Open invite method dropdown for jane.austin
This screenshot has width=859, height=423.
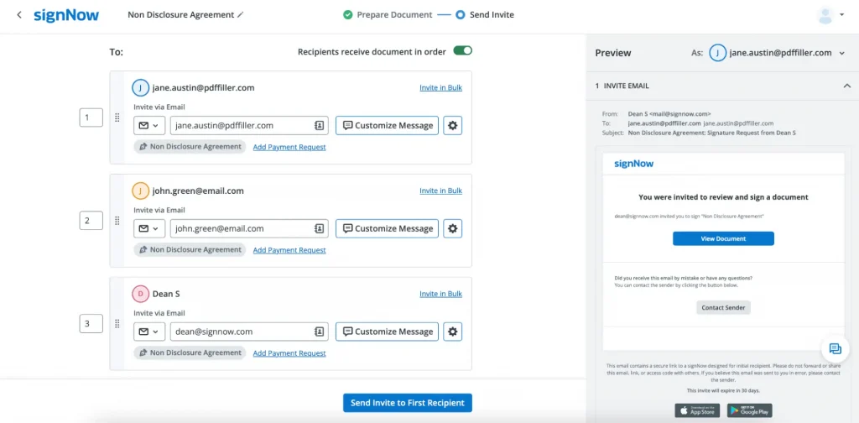(148, 126)
